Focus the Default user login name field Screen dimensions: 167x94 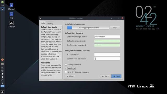click(x=107, y=37)
